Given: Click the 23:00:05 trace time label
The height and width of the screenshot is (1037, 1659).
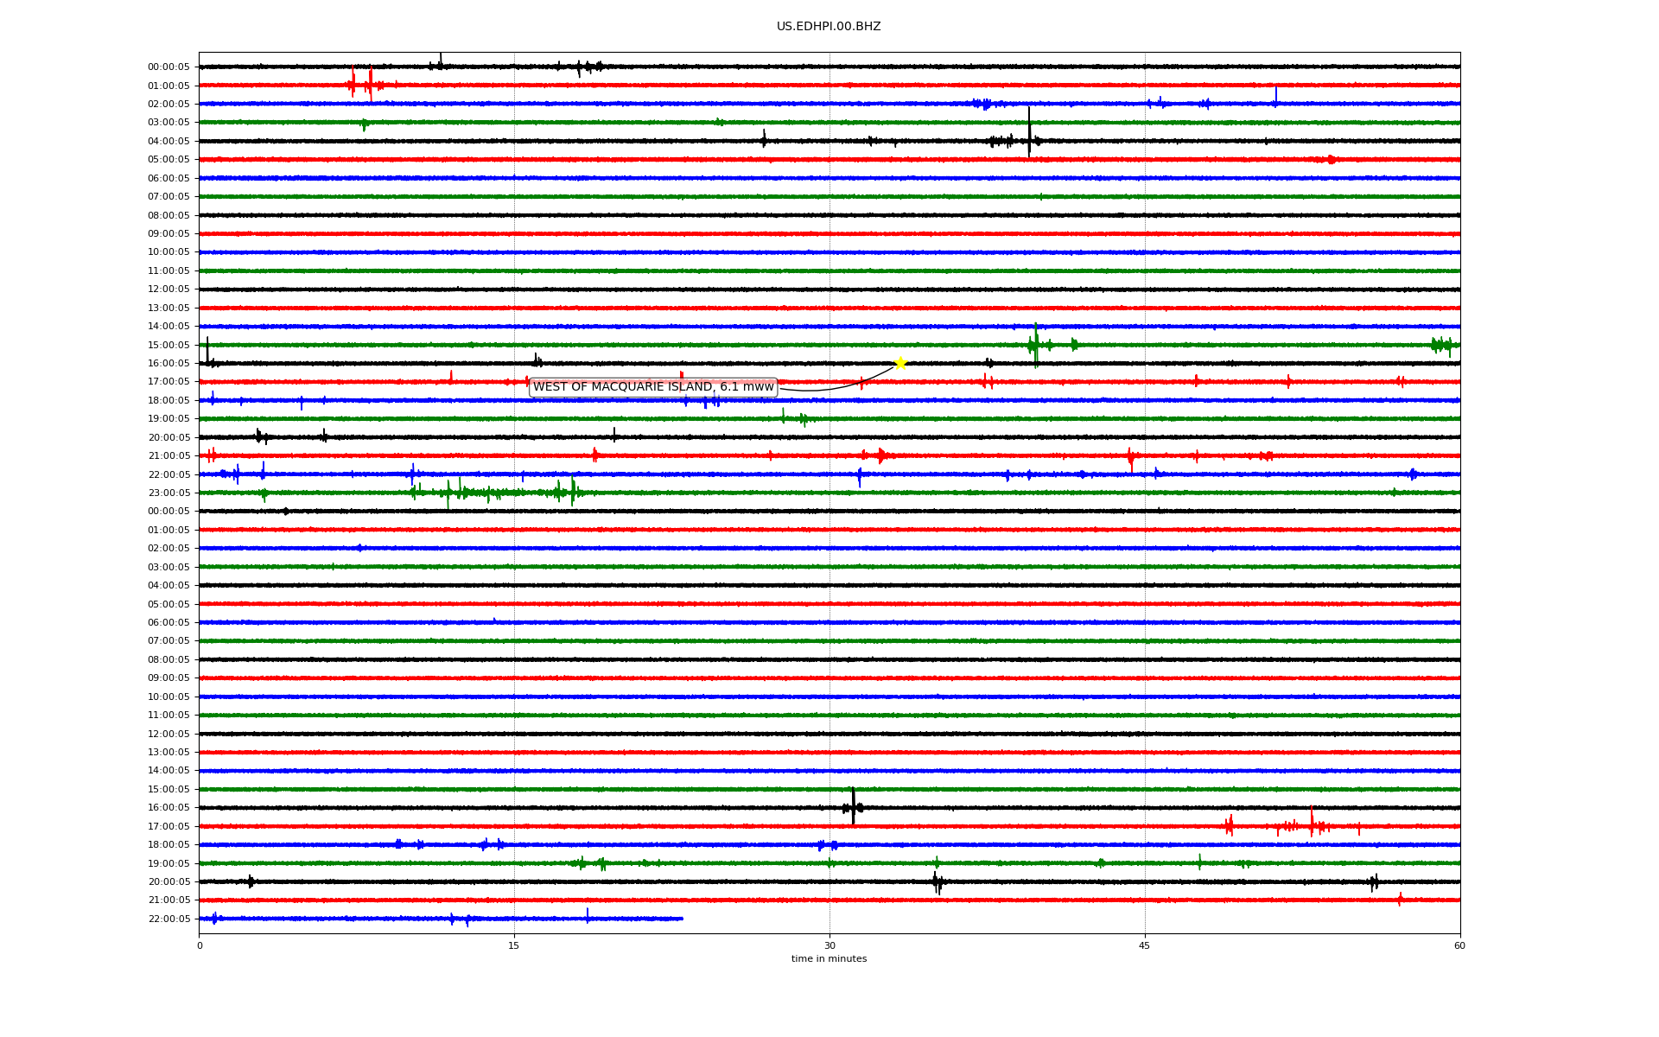Looking at the screenshot, I should pos(168,493).
